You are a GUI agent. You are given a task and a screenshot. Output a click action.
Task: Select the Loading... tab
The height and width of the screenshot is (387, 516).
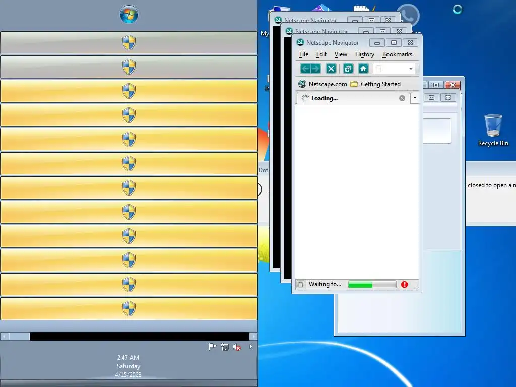(352, 98)
